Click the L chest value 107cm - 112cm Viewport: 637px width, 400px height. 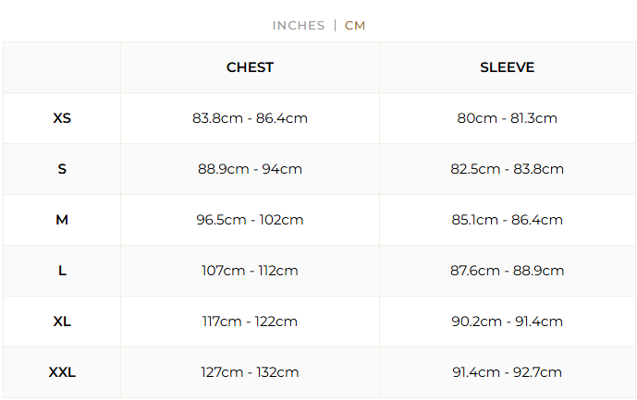coord(250,271)
